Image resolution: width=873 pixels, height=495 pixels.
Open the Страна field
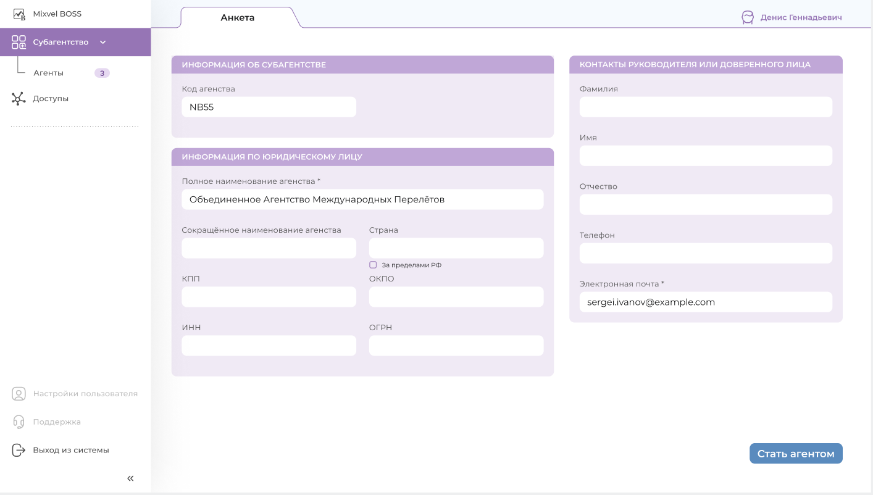[x=456, y=248]
